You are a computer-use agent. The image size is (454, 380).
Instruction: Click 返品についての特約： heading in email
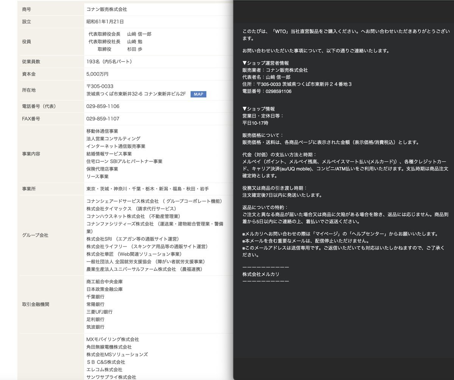(x=265, y=207)
